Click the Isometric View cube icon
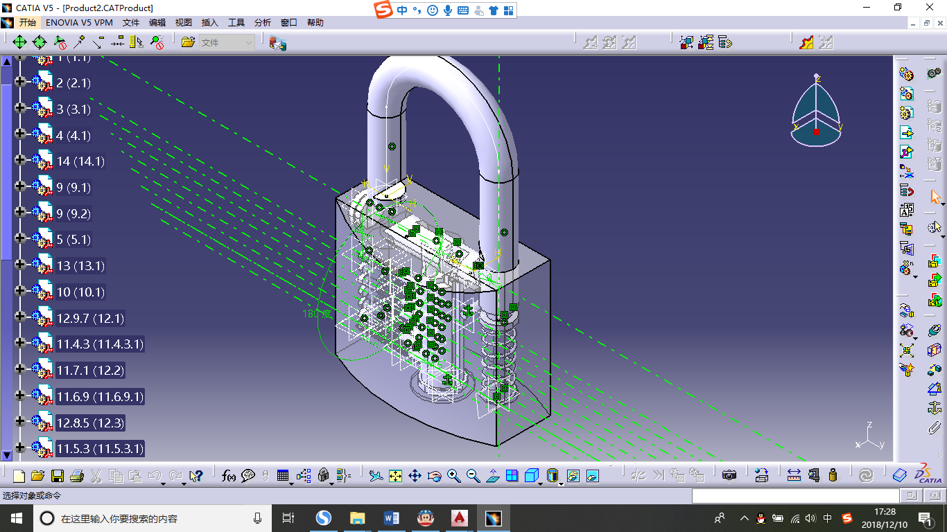The image size is (947, 532). point(532,476)
